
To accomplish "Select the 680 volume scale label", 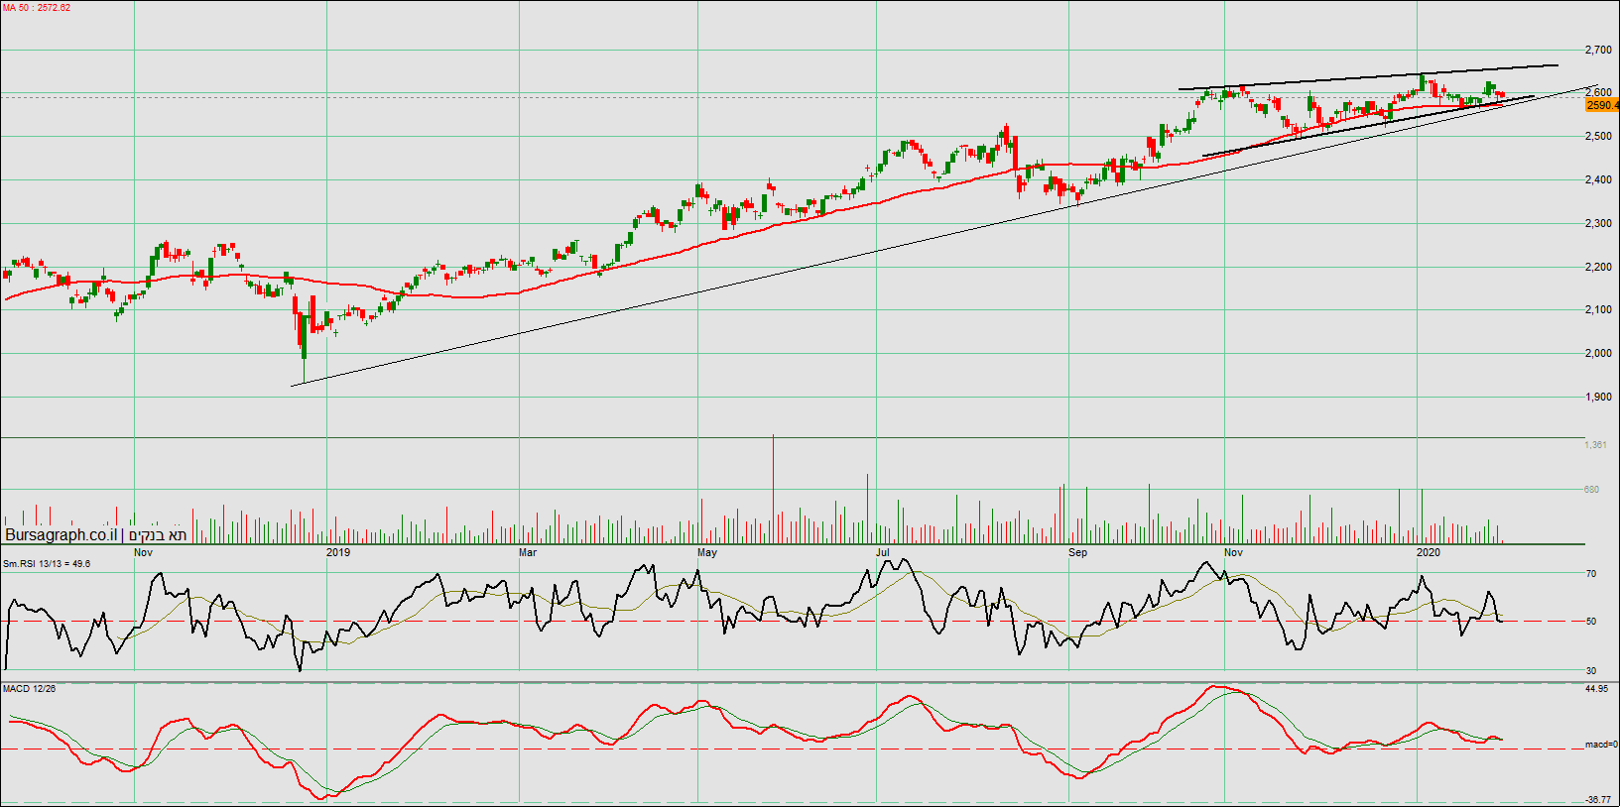I will [x=1591, y=490].
